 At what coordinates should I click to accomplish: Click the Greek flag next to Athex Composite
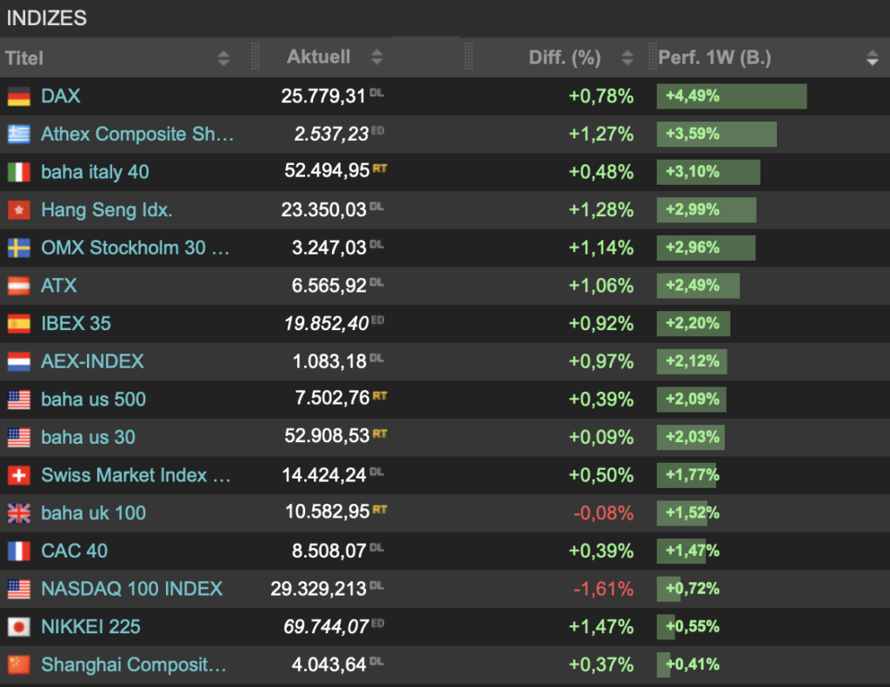click(x=19, y=135)
